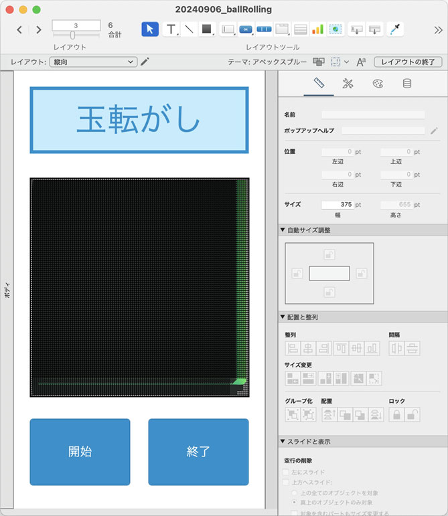Collapse the 自動サイズ調整 section
The width and height of the screenshot is (448, 516).
tap(283, 230)
